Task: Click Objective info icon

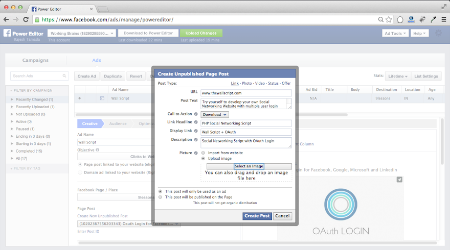Action: [98, 150]
